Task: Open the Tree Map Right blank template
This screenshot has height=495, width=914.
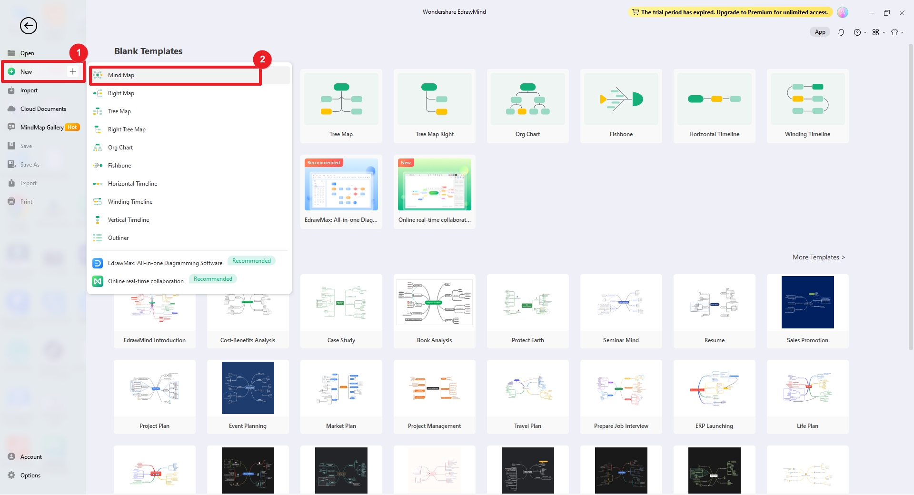Action: [x=435, y=106]
